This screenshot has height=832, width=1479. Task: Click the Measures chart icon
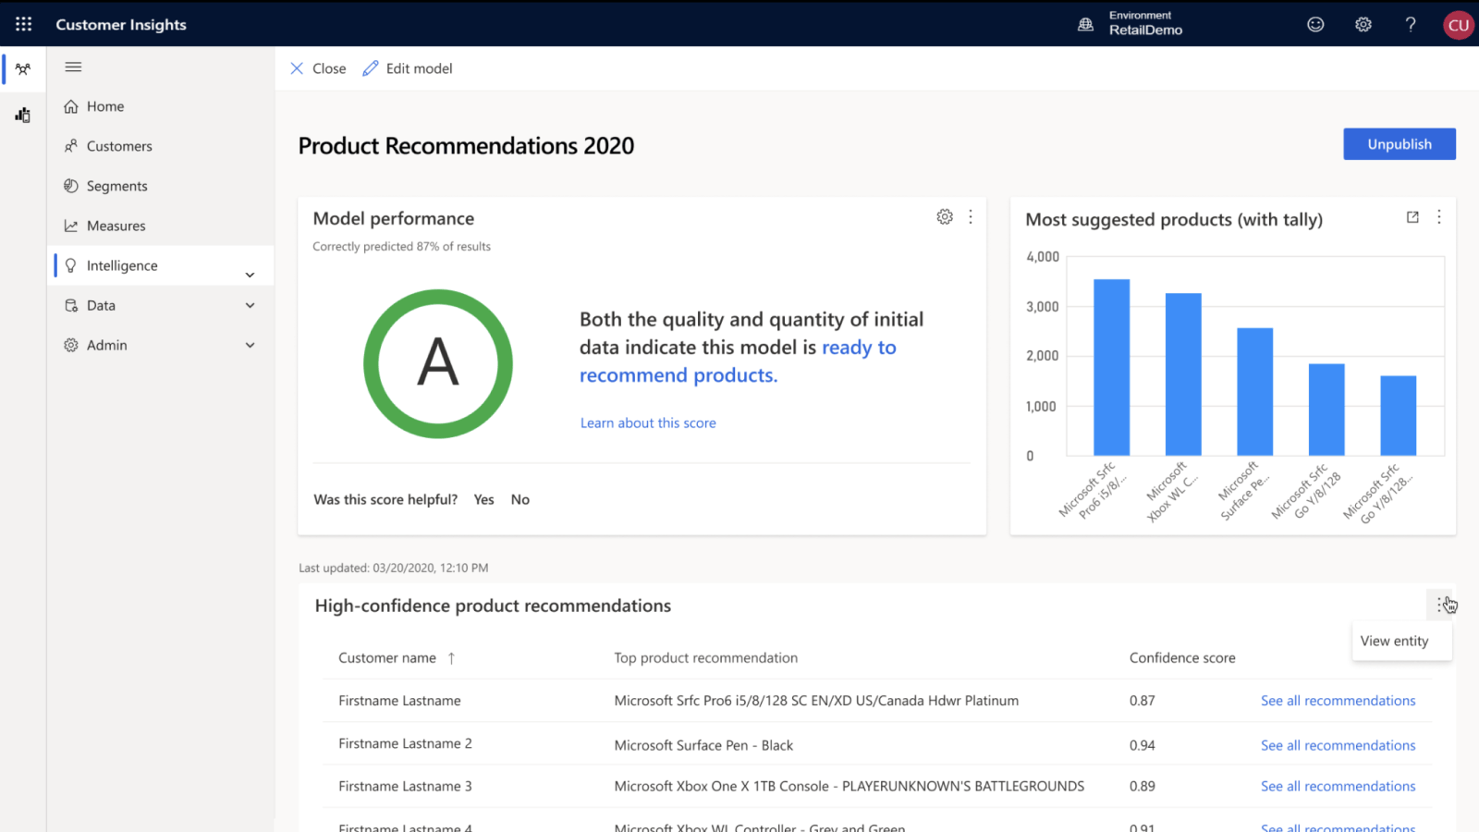71,226
